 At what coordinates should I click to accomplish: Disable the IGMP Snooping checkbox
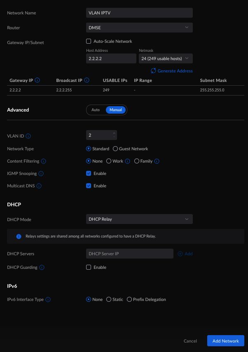click(89, 173)
